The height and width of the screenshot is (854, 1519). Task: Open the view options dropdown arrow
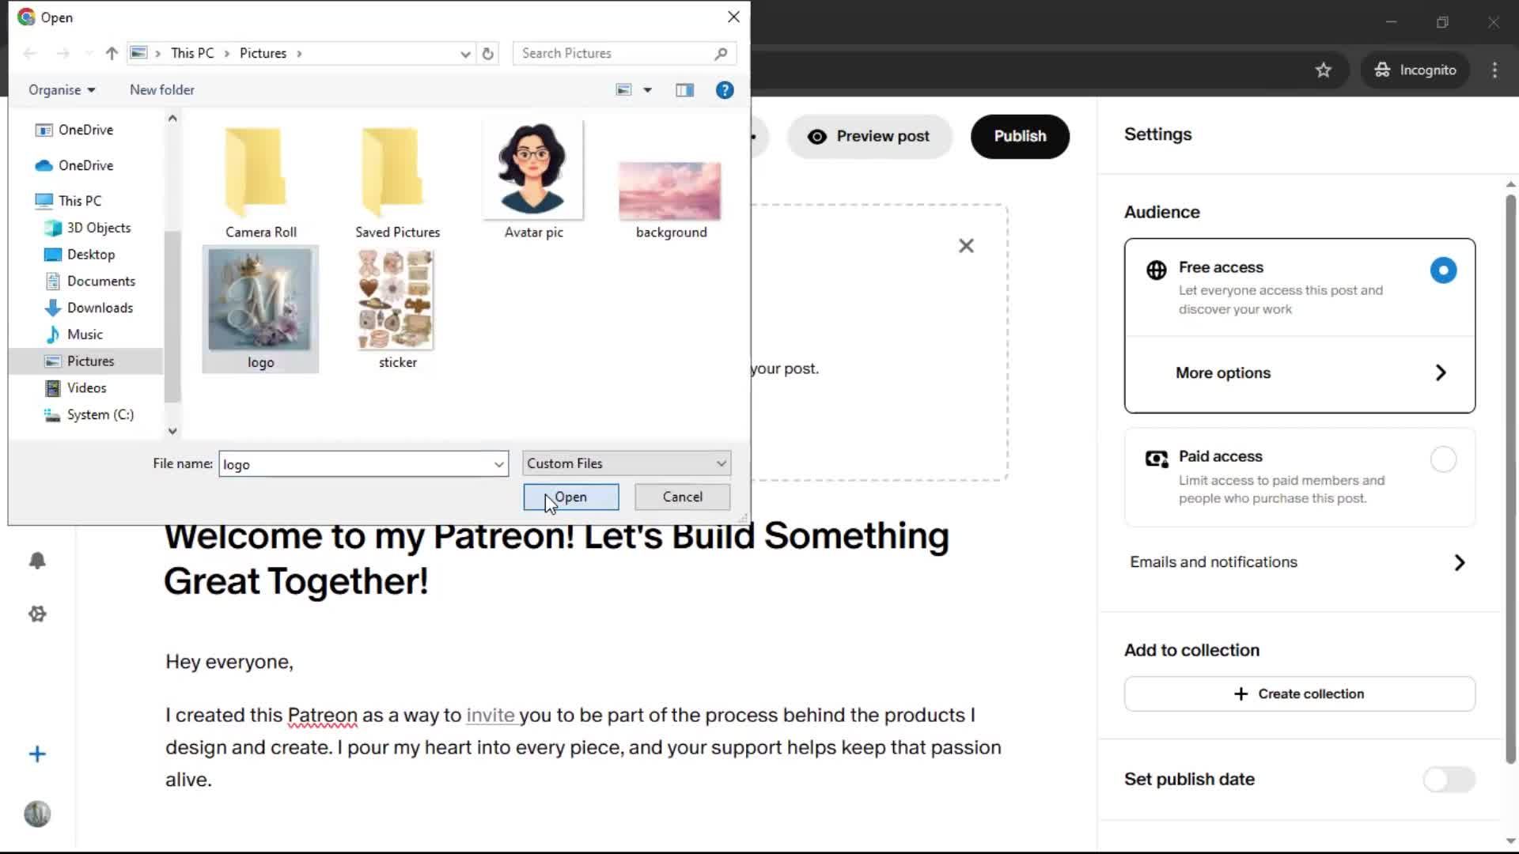[647, 90]
